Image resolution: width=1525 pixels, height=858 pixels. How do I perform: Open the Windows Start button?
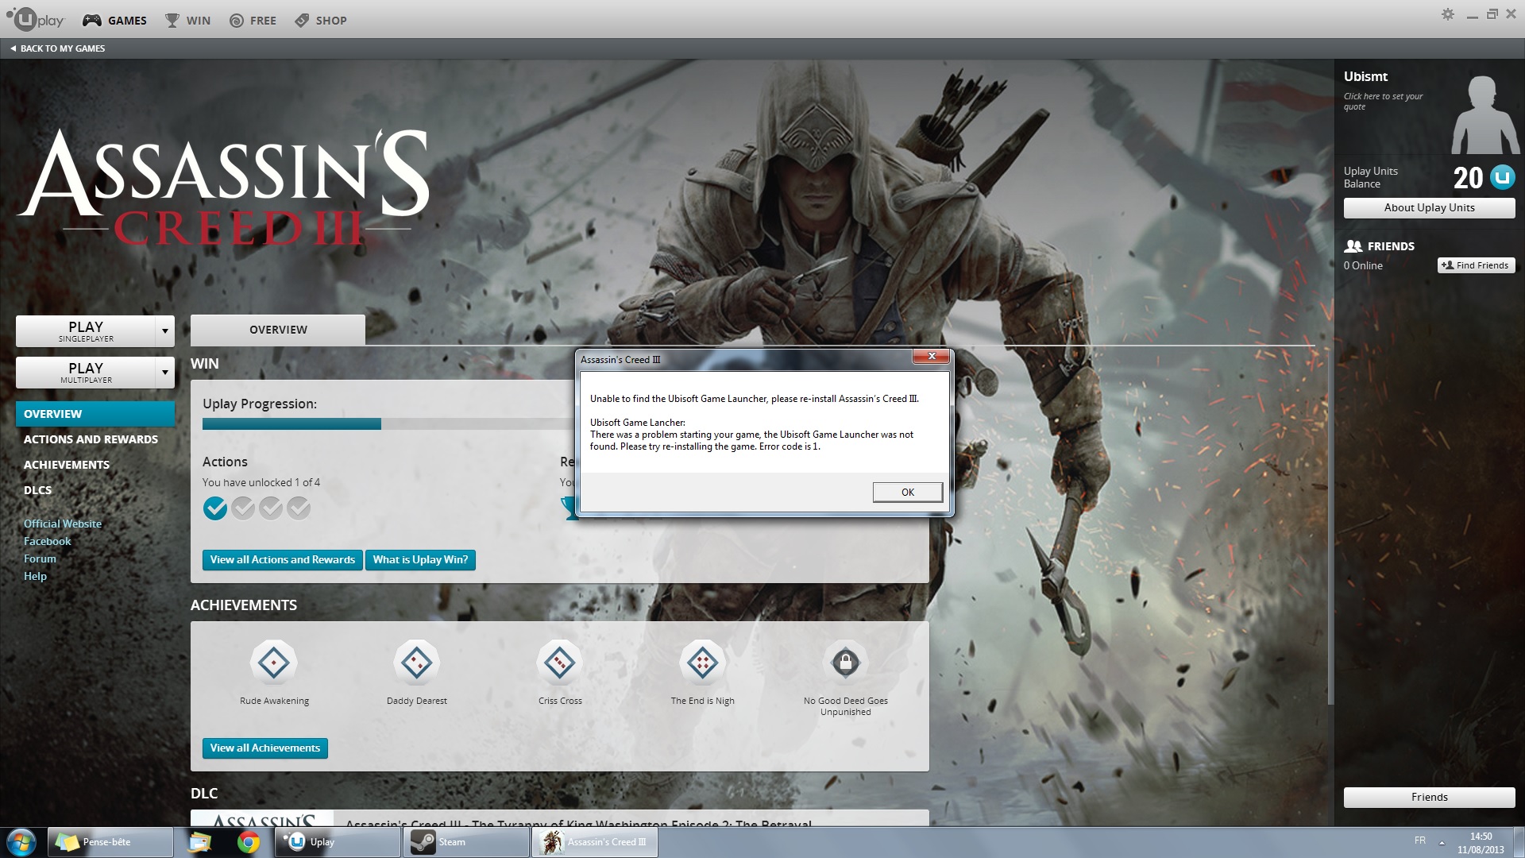click(x=21, y=842)
